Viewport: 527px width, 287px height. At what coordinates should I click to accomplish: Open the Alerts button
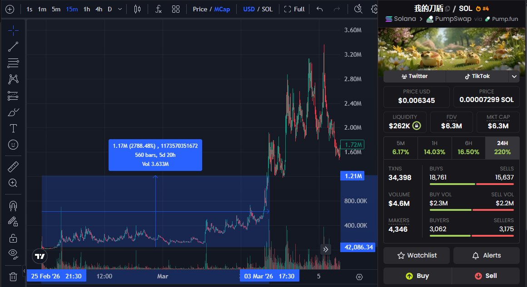pos(486,255)
